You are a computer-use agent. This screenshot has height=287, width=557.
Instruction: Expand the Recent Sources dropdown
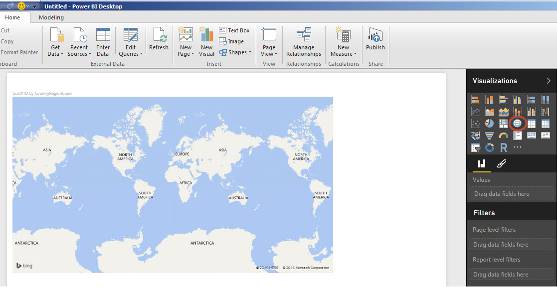tap(79, 54)
